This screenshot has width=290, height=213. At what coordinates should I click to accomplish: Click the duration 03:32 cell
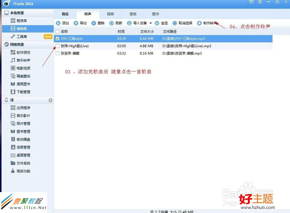click(122, 53)
